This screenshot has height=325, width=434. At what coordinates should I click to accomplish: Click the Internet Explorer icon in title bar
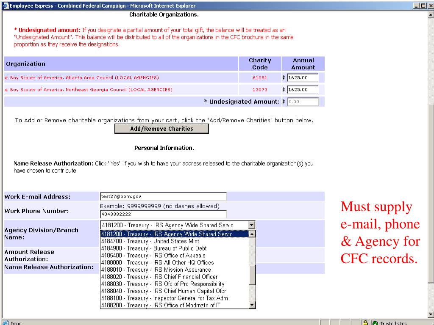(6, 6)
